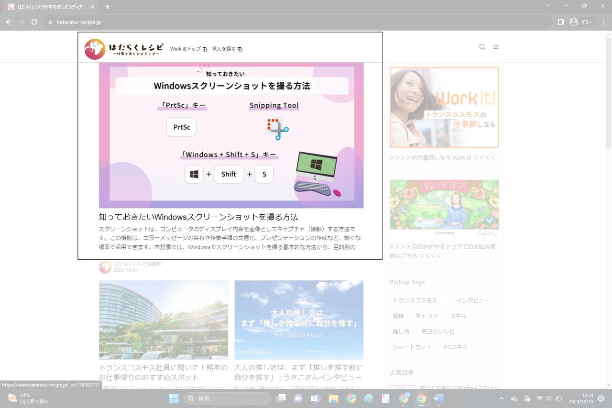Viewport: 612px width, 408px height.
Task: Select the スキル tag
Action: pyautogui.click(x=458, y=316)
